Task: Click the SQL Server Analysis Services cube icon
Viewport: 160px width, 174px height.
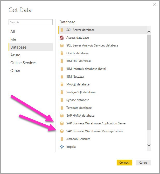Action: 62,45
